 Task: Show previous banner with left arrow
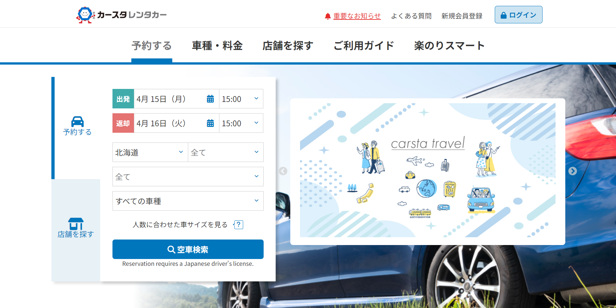pos(283,171)
